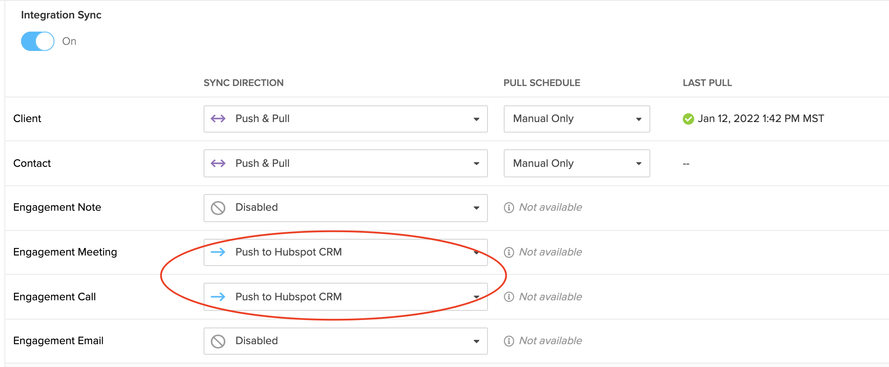Click Not available text in Engagement Note row
This screenshot has height=367, width=889.
[551, 207]
